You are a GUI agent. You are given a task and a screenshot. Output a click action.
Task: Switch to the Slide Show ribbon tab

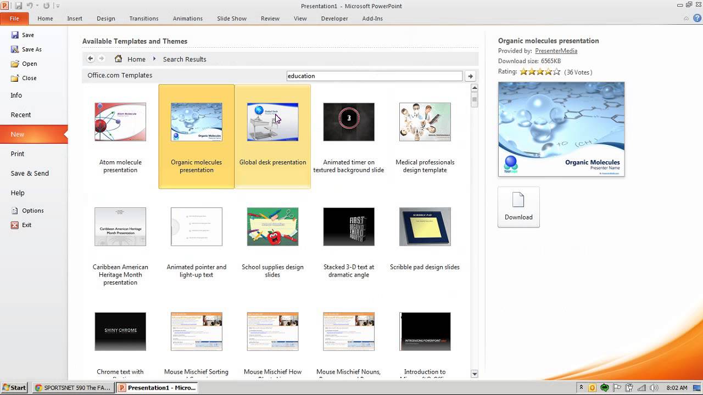coord(232,19)
